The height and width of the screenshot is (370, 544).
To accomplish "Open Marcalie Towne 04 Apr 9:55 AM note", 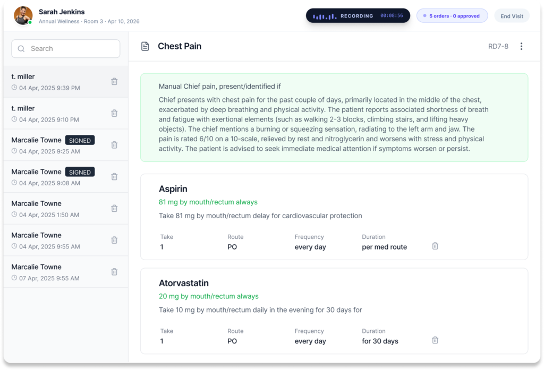I will tap(65, 240).
